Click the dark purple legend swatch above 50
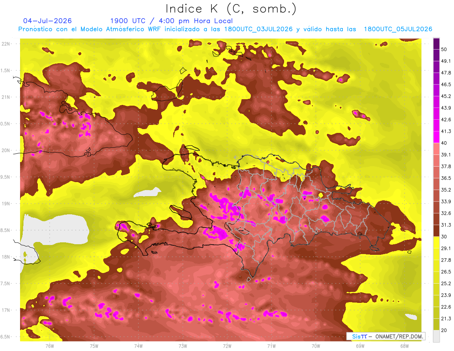Screen dimensions: 454x351 pos(436,44)
